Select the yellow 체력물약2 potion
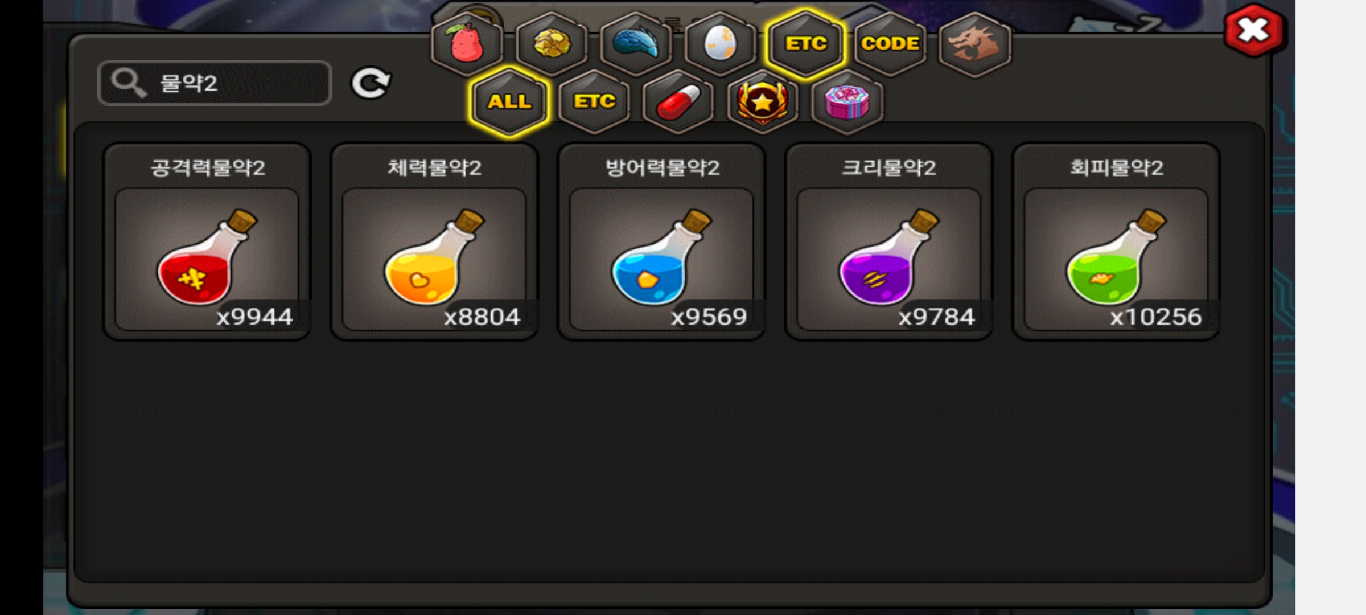Viewport: 1366px width, 615px height. click(x=434, y=241)
